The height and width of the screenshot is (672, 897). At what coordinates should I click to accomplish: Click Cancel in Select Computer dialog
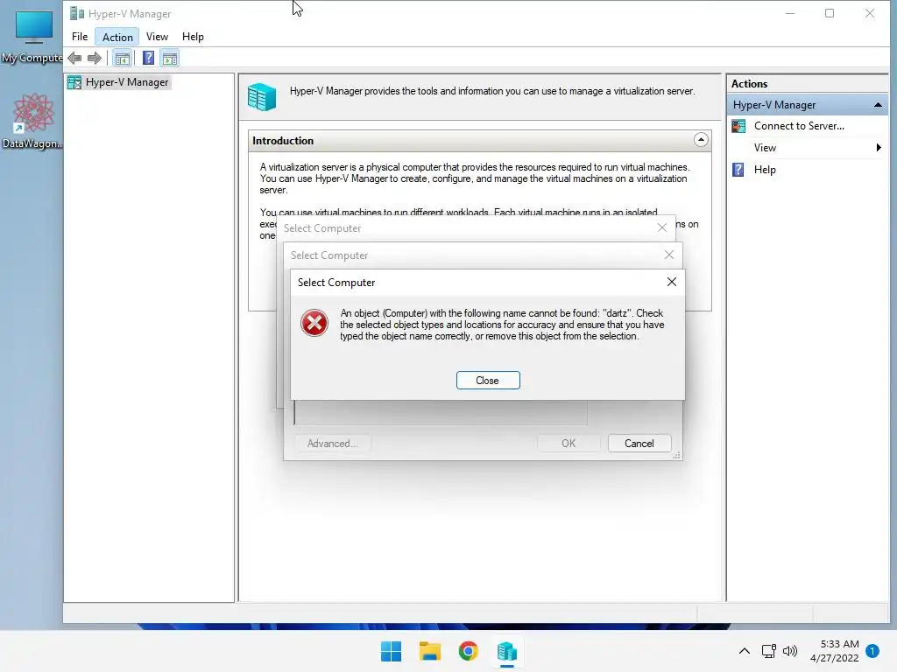(639, 444)
